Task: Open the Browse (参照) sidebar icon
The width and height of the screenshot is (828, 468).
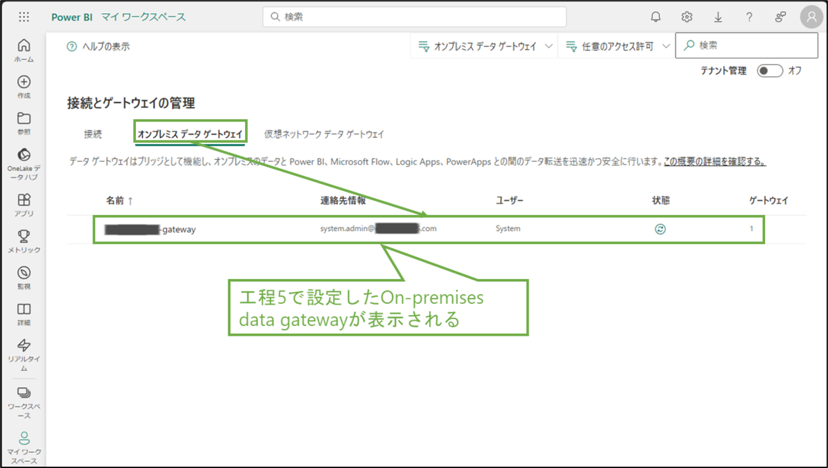Action: [23, 122]
